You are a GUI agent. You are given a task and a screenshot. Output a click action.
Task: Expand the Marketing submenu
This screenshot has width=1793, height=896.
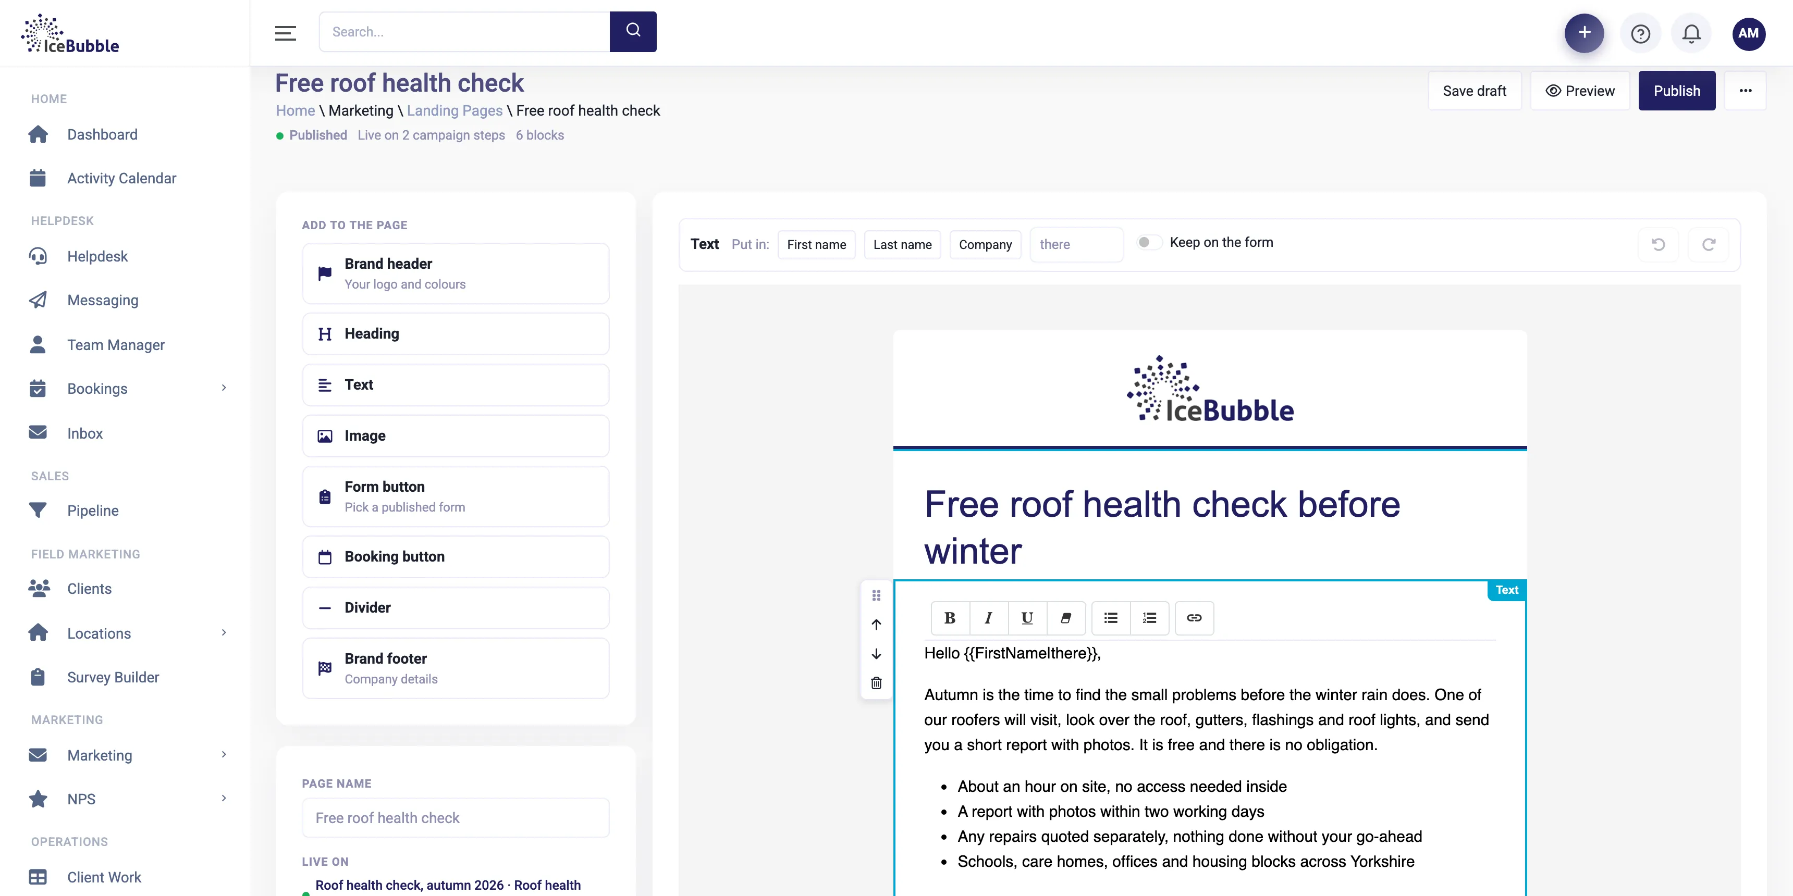pyautogui.click(x=224, y=754)
